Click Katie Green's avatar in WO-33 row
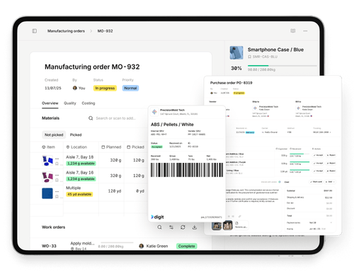354x272 pixels. click(142, 246)
